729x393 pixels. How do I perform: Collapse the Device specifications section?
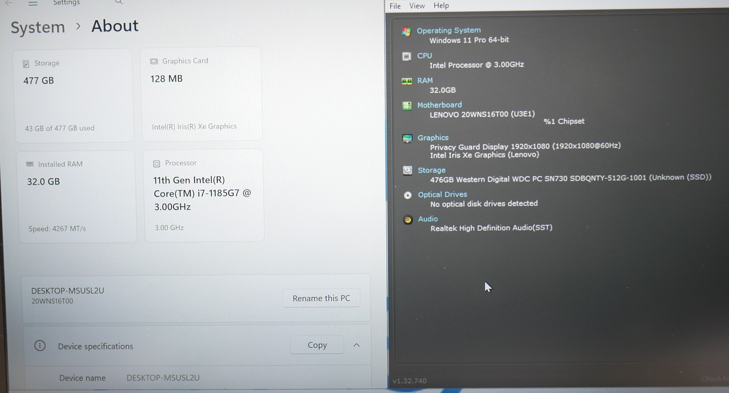[x=357, y=345]
